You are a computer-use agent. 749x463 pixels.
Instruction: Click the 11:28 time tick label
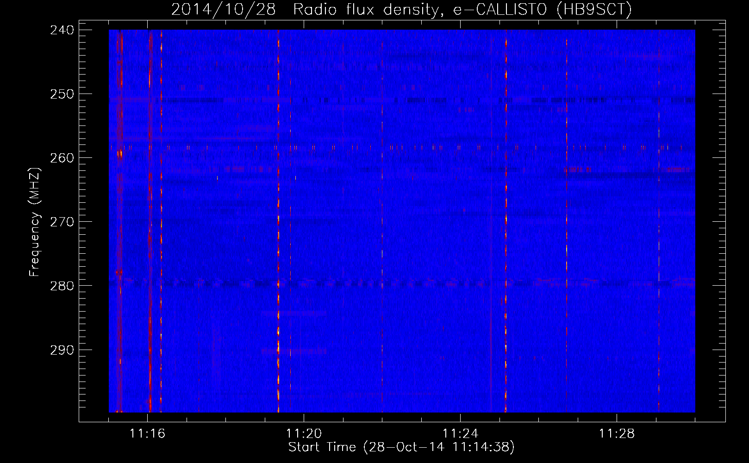[x=617, y=434]
